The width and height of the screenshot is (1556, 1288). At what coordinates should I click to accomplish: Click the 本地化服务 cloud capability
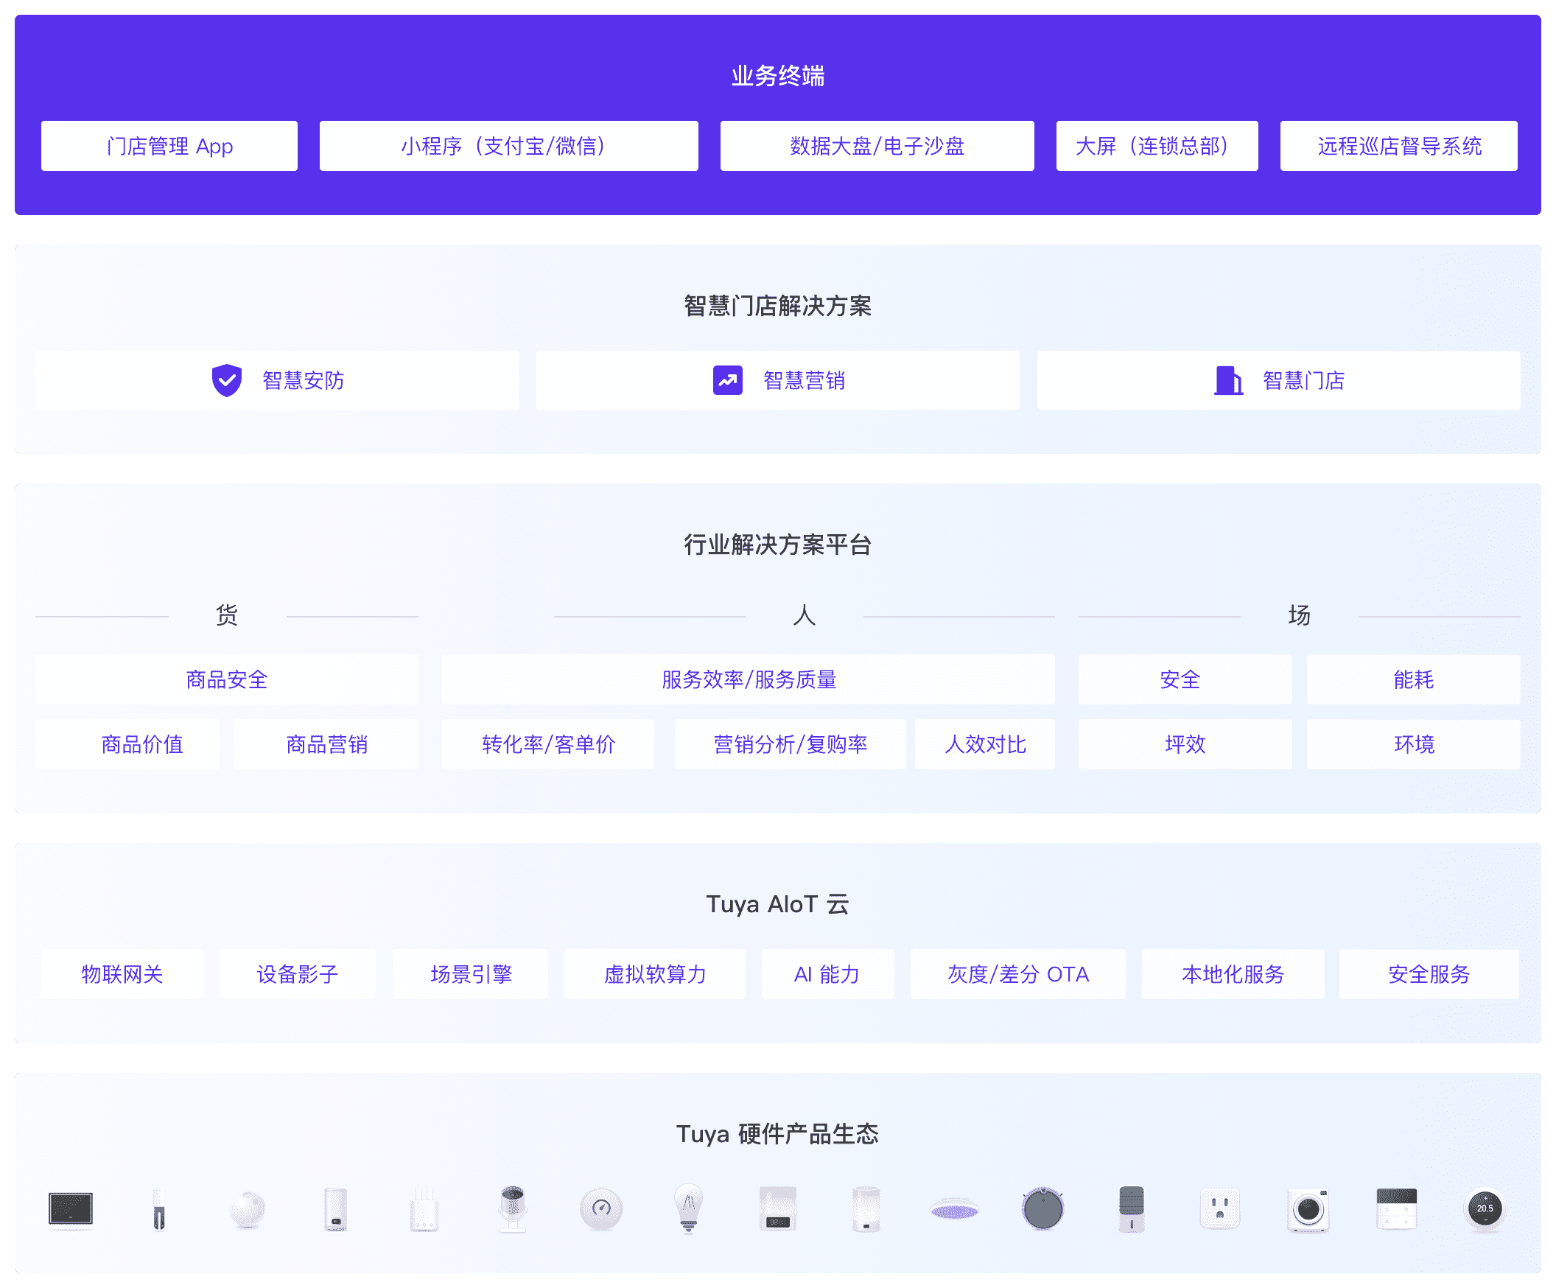click(x=1233, y=974)
